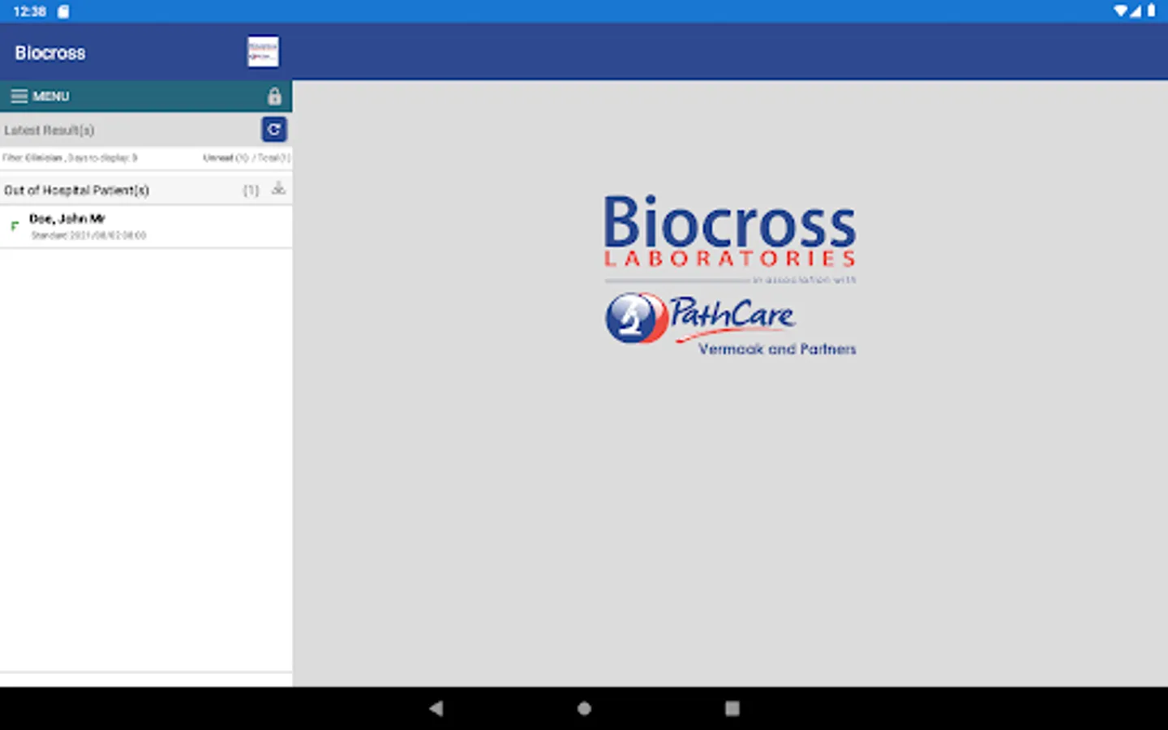Tap Android Recent apps square button
The height and width of the screenshot is (730, 1168).
click(x=732, y=708)
